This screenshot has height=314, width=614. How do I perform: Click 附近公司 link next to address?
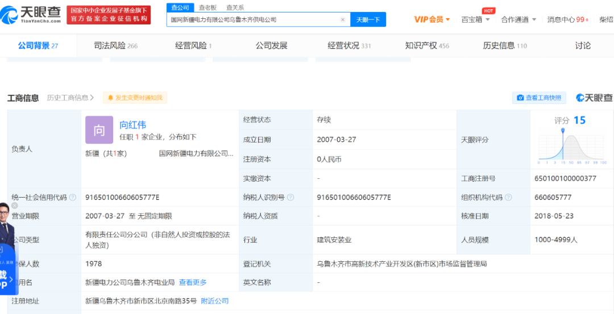click(214, 301)
